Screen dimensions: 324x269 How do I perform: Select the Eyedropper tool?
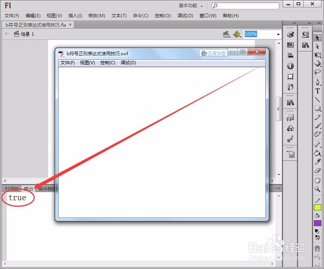coord(317,162)
